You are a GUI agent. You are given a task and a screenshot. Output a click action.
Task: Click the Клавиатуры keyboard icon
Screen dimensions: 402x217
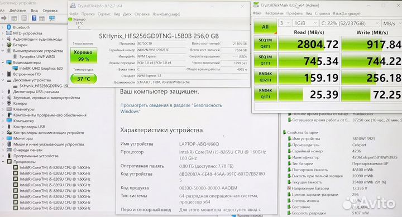[9, 109]
